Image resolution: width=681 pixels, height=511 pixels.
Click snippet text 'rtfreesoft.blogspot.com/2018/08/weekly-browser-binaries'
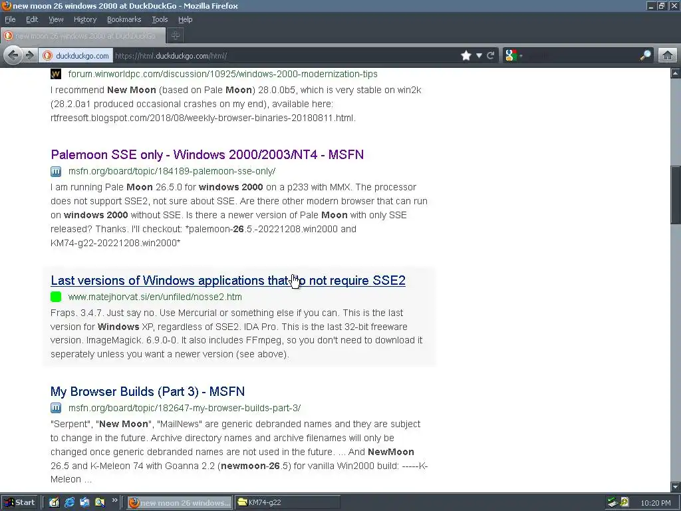pyautogui.click(x=203, y=118)
